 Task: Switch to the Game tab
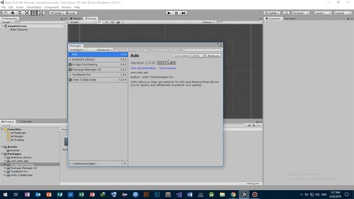[x=75, y=18]
